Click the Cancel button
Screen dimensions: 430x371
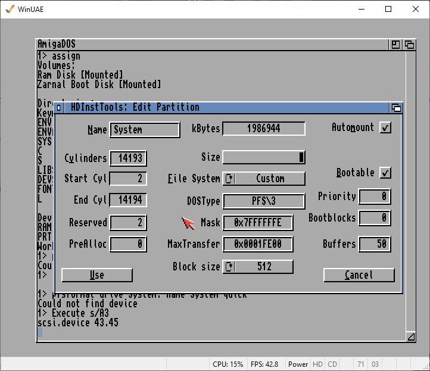pyautogui.click(x=359, y=275)
